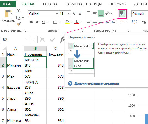Click the Format Painter brush icon

pyautogui.click(x=19, y=24)
